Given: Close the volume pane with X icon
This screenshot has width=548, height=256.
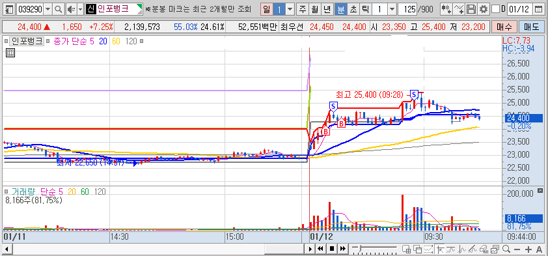Looking at the screenshot, I should (x=540, y=191).
